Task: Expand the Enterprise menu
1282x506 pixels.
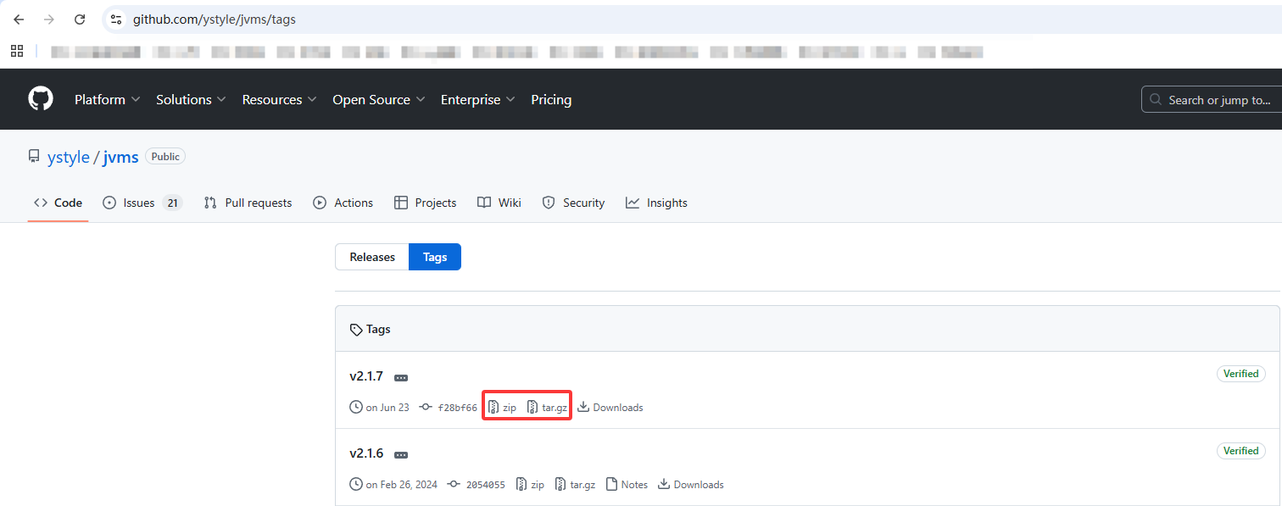Action: coord(477,99)
